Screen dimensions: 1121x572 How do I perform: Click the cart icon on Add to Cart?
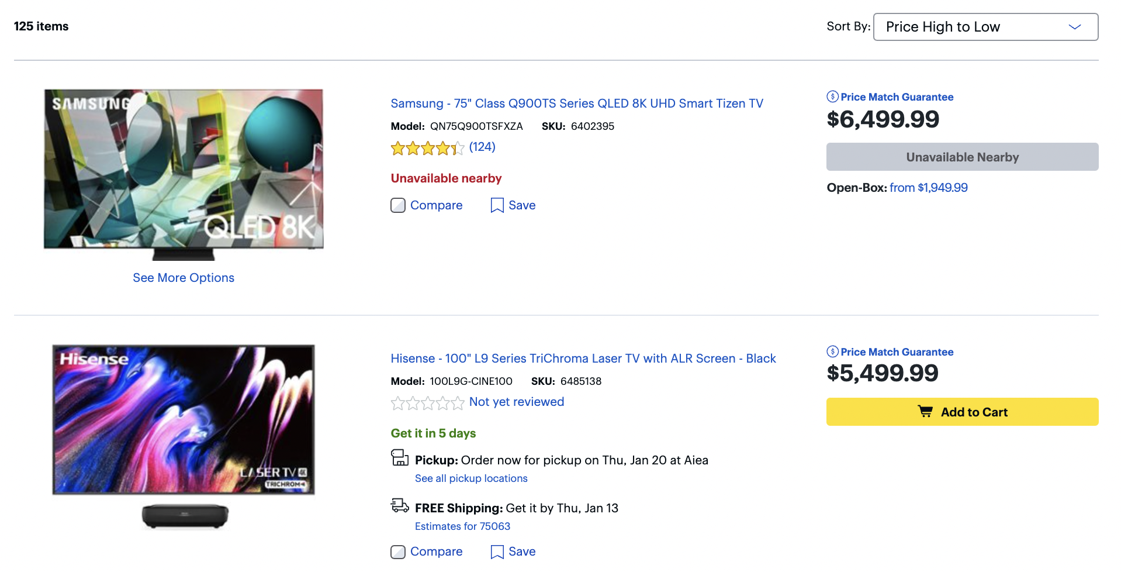(x=925, y=412)
